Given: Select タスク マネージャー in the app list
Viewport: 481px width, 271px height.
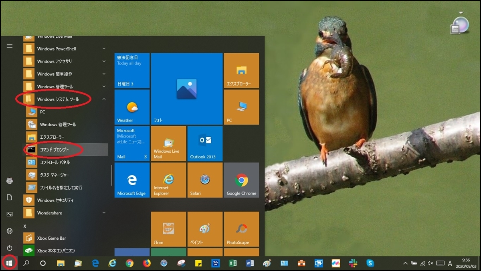Looking at the screenshot, I should click(x=55, y=175).
